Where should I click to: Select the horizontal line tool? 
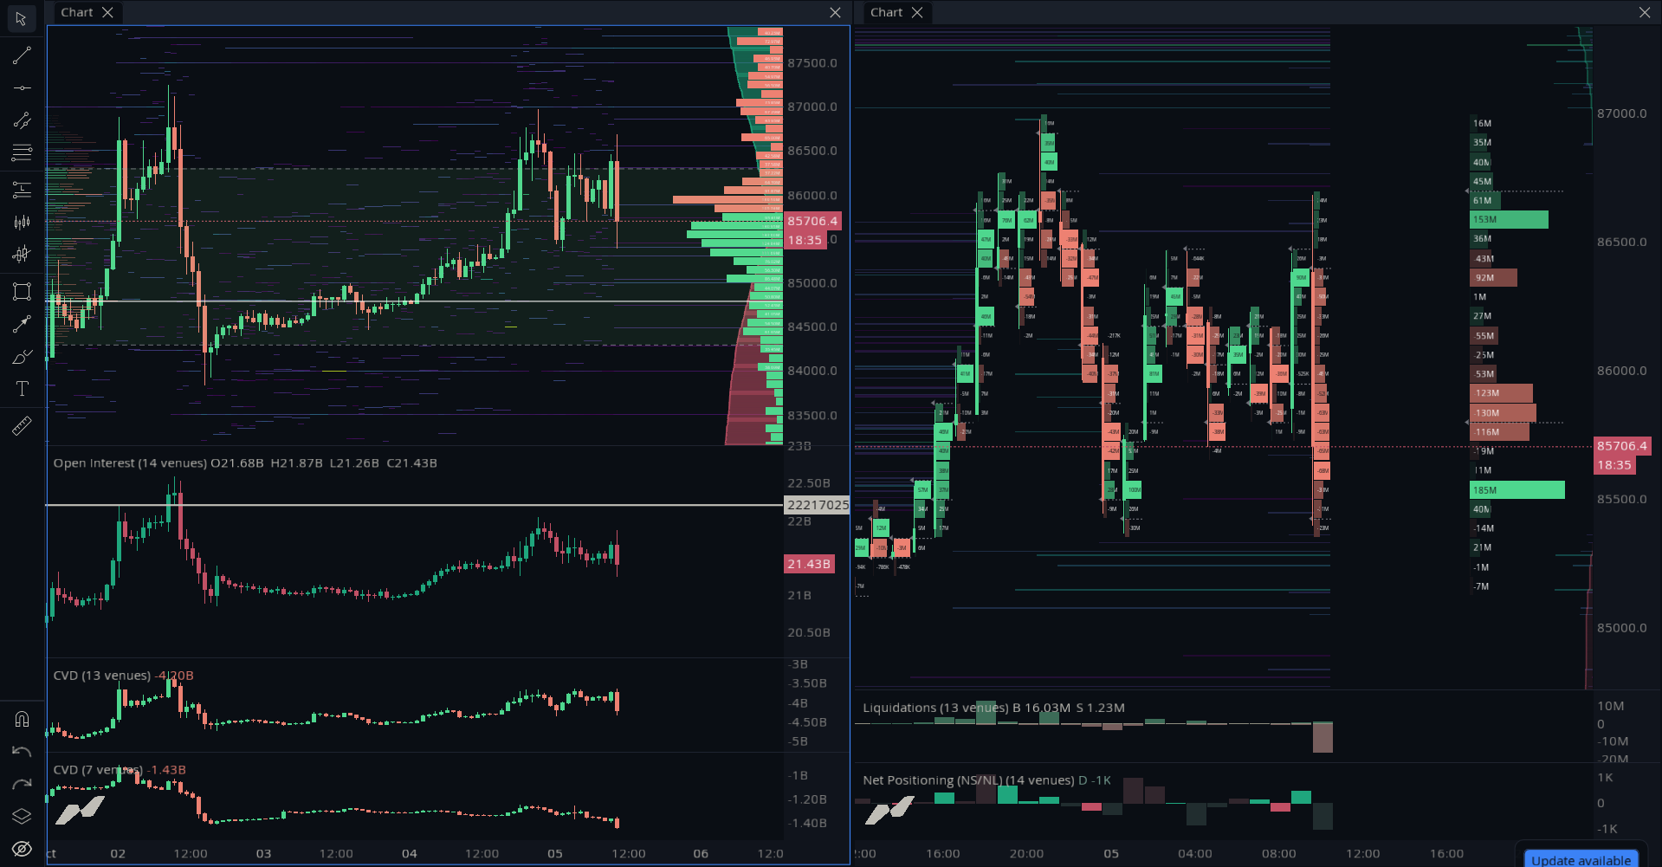click(22, 87)
